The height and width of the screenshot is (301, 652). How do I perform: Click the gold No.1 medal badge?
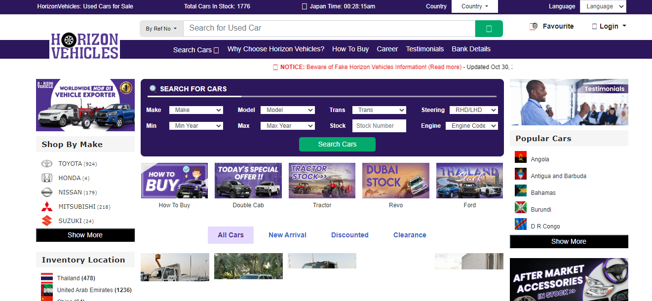click(x=126, y=87)
